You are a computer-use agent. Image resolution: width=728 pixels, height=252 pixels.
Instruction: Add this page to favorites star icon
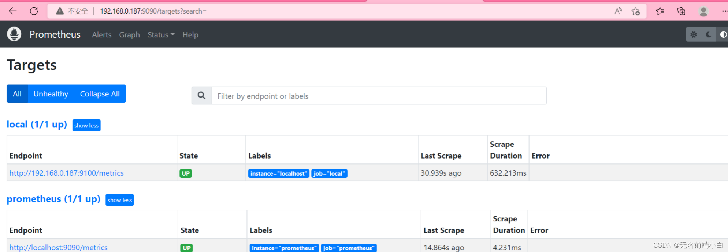click(636, 11)
